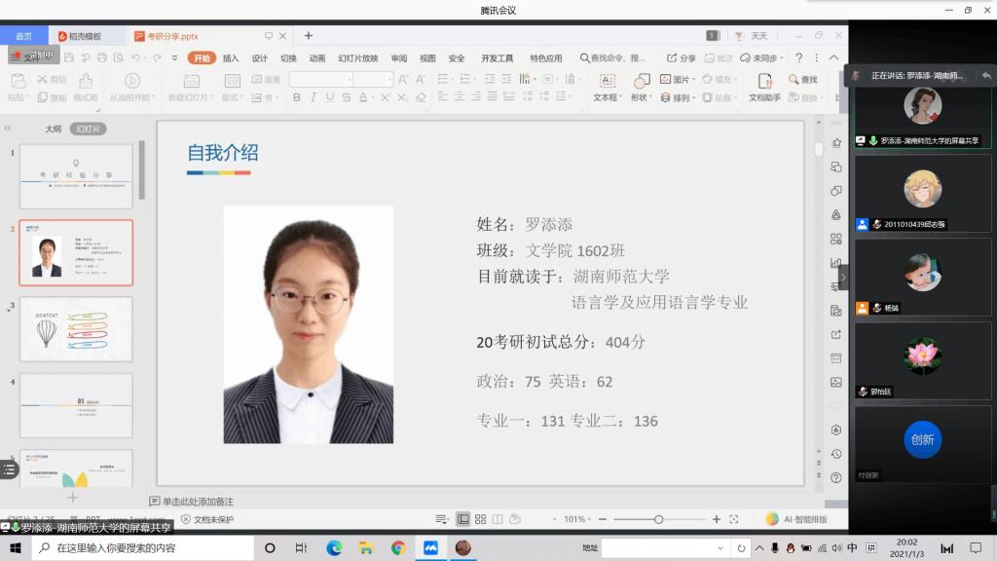Switch to slide sorter view
Viewport: 997px width, 561px height.
481,519
